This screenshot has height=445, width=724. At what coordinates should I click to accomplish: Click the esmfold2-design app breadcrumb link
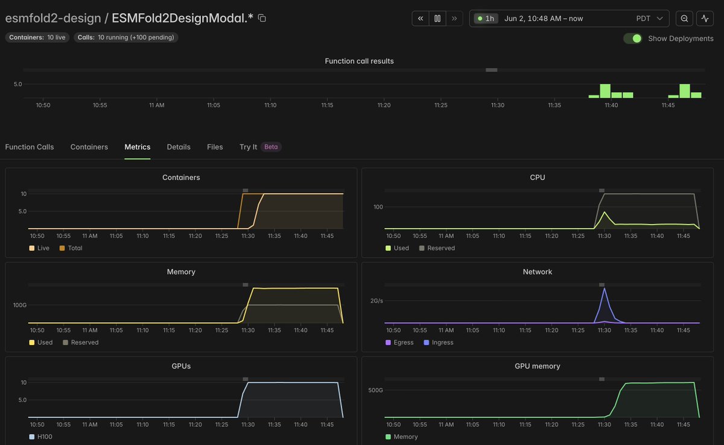(53, 18)
